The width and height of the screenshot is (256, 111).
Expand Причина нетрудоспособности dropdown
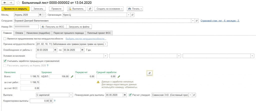pos(106,44)
